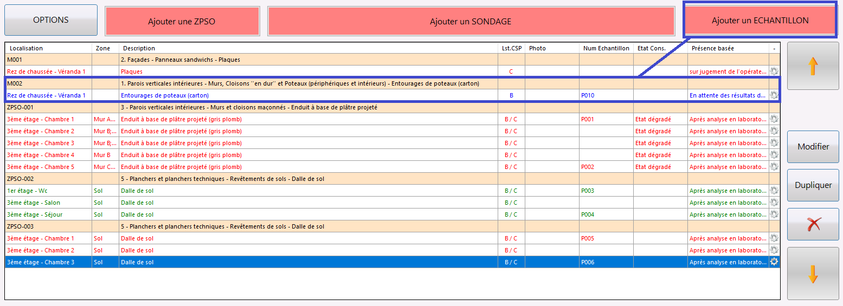Select '3ème étage - Salon' location cell
This screenshot has width=843, height=306.
click(x=48, y=203)
